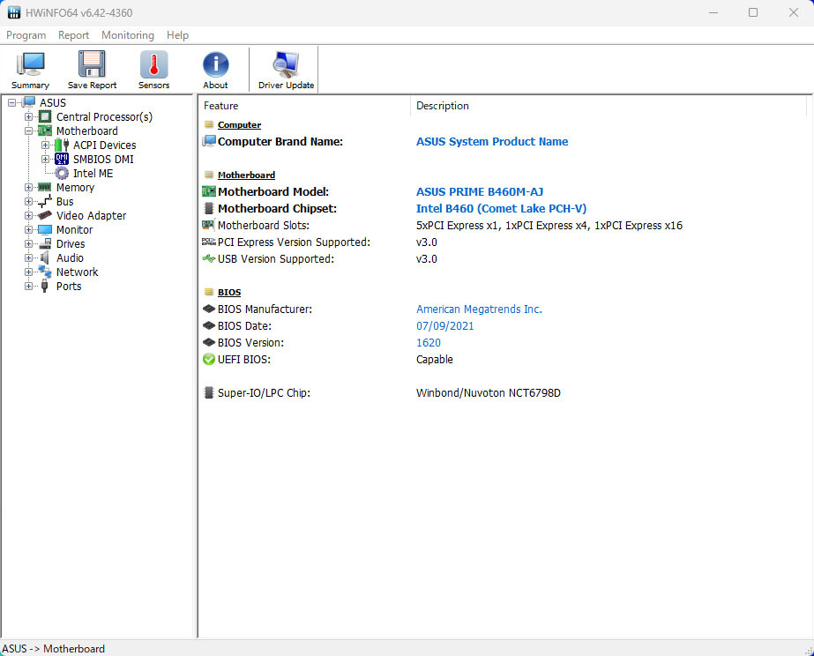Screen dimensions: 814x656
Task: Collapse the Motherboard tree node
Action: (28, 130)
